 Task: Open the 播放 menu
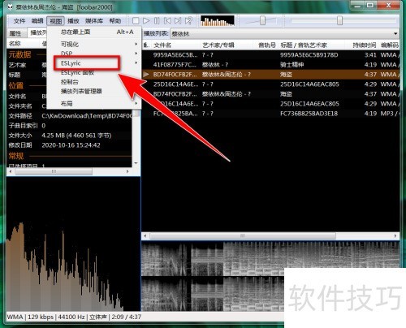pyautogui.click(x=73, y=21)
